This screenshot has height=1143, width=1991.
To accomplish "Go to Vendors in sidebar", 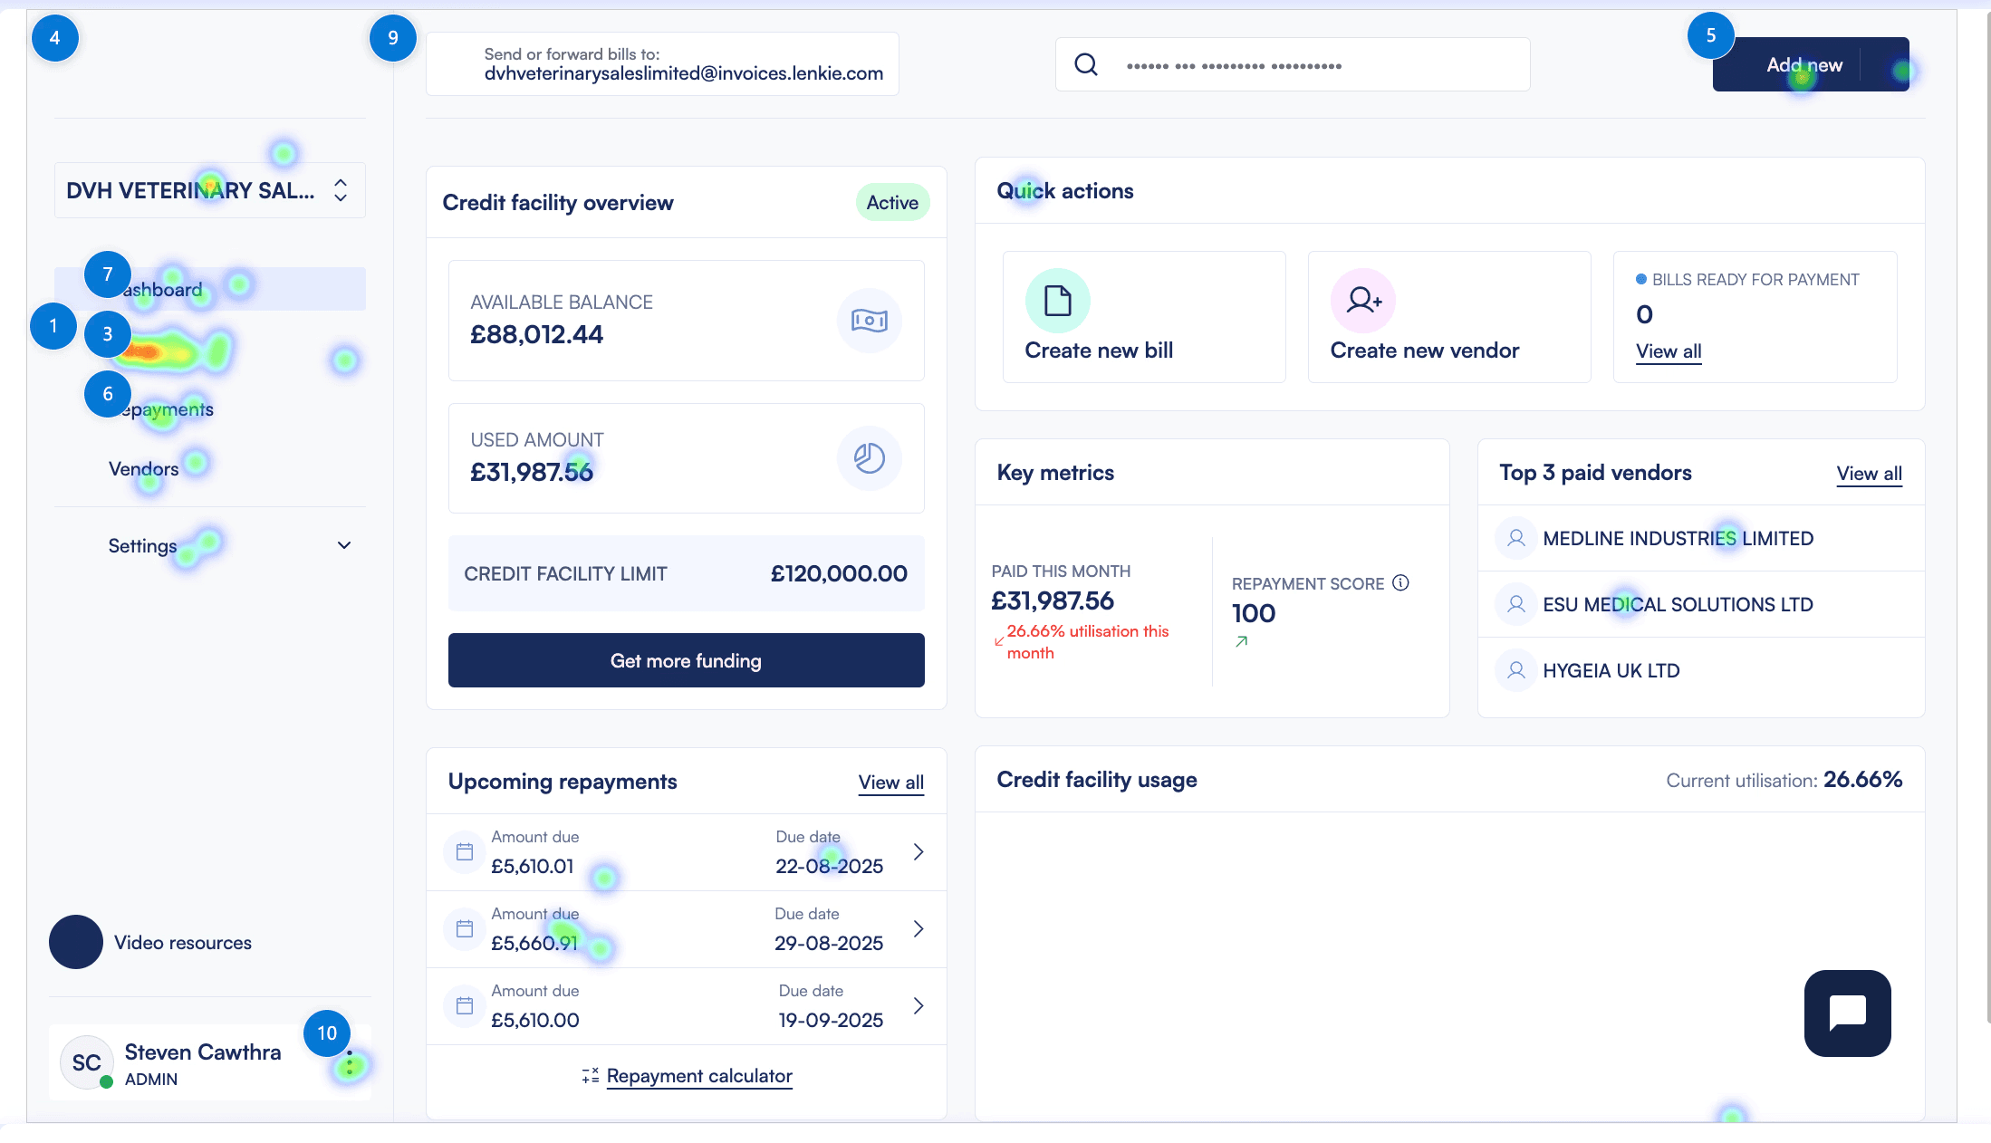I will click(x=144, y=469).
